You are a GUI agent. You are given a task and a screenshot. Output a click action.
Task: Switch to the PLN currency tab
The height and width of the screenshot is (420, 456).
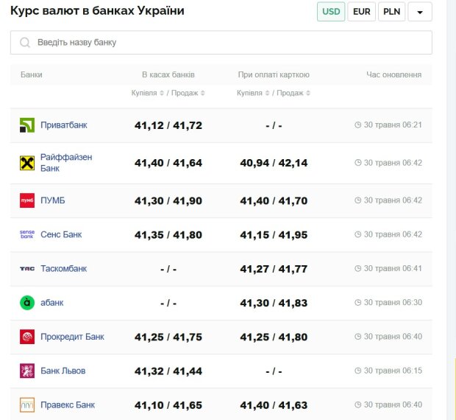point(392,12)
